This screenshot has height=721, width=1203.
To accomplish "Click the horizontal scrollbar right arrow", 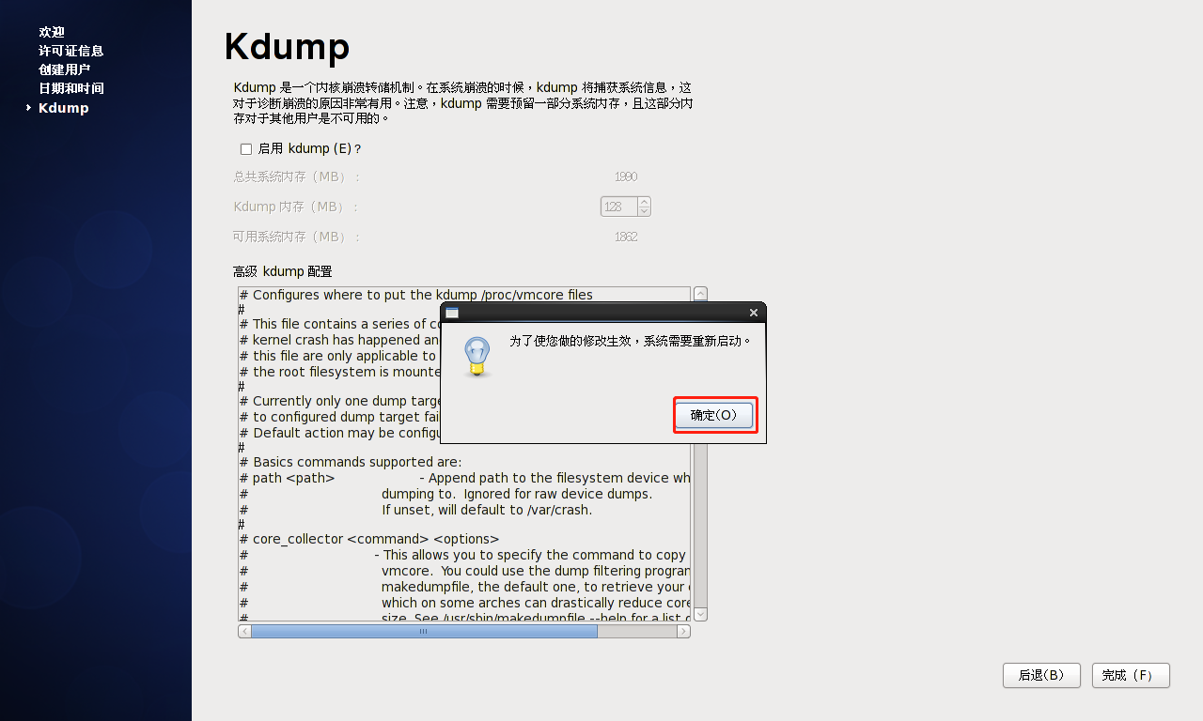I will pyautogui.click(x=684, y=632).
